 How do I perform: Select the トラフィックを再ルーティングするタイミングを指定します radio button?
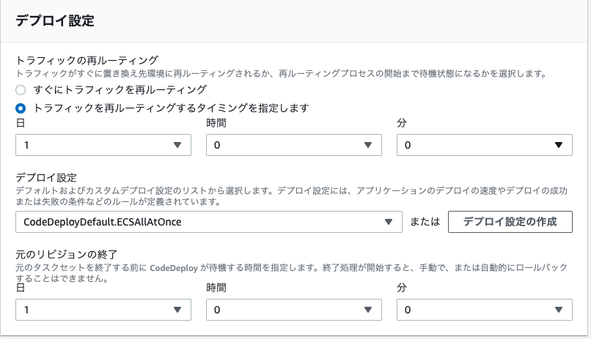(x=21, y=108)
